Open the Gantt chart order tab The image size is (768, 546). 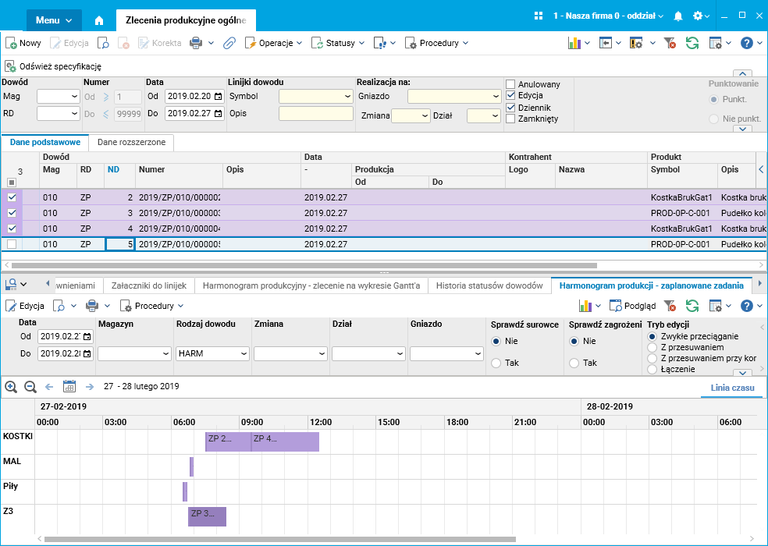(x=311, y=285)
